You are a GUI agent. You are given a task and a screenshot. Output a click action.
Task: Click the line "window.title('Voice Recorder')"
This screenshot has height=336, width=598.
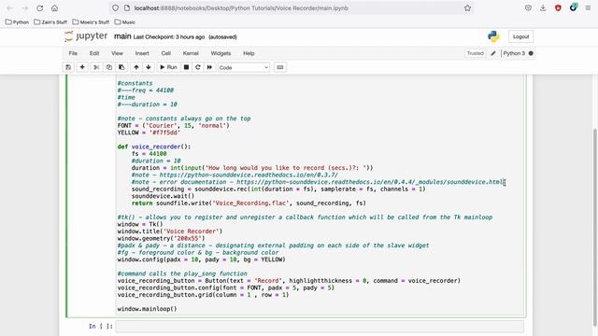coord(170,231)
